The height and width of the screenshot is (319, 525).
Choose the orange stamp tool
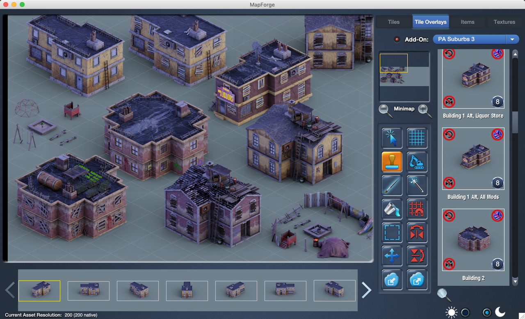392,162
